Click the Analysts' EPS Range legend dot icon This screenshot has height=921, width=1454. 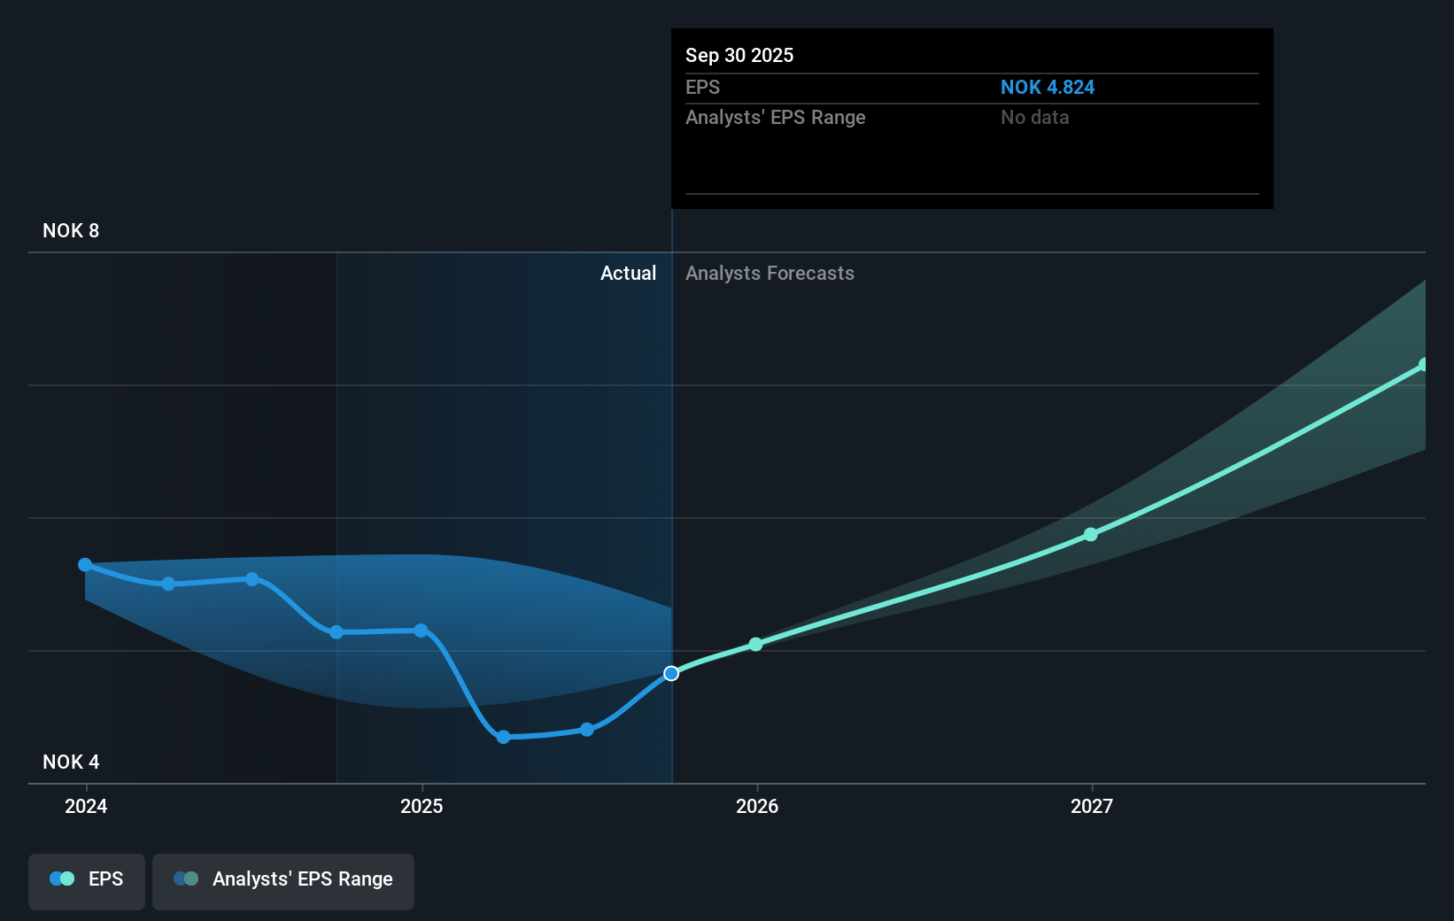[x=186, y=878]
